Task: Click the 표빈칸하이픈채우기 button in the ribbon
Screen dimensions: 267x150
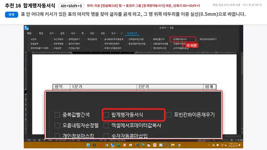Action: [207, 39]
